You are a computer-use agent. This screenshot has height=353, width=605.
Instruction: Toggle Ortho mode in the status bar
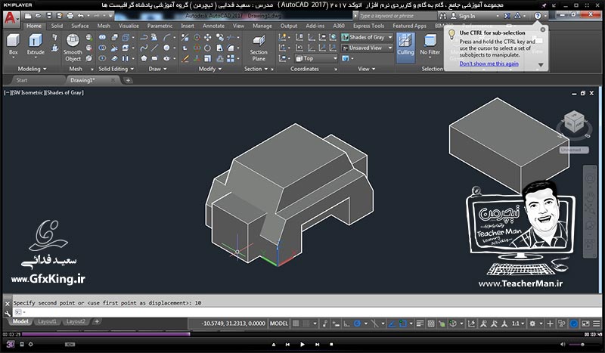point(347,324)
